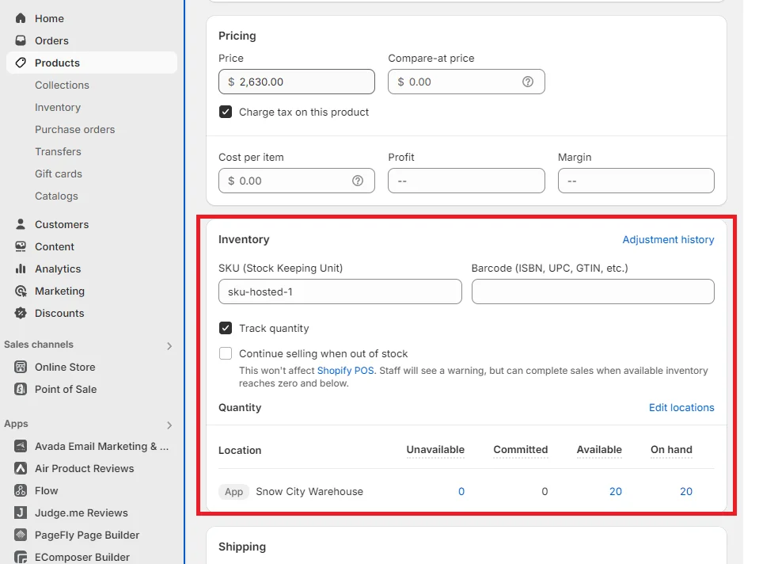The height and width of the screenshot is (564, 759).
Task: Enable Continue selling when out of stock
Action: tap(226, 353)
